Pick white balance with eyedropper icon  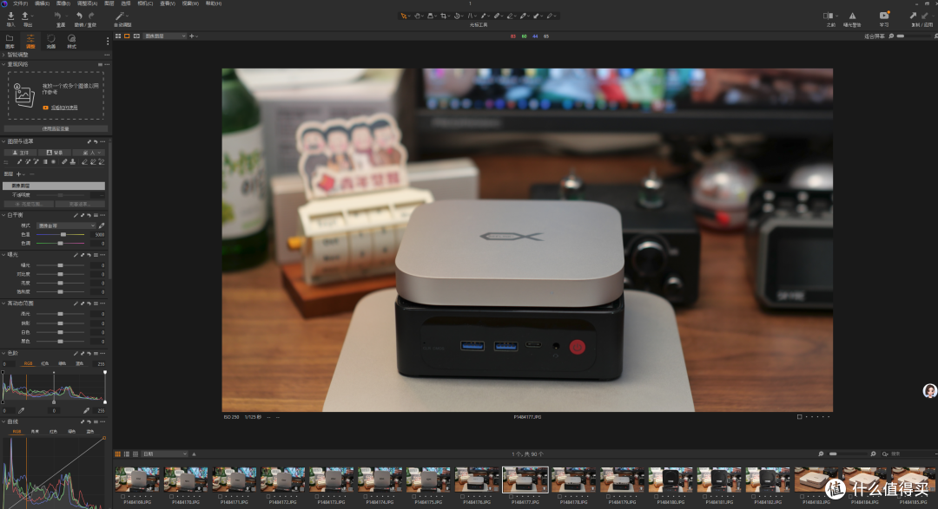point(101,225)
